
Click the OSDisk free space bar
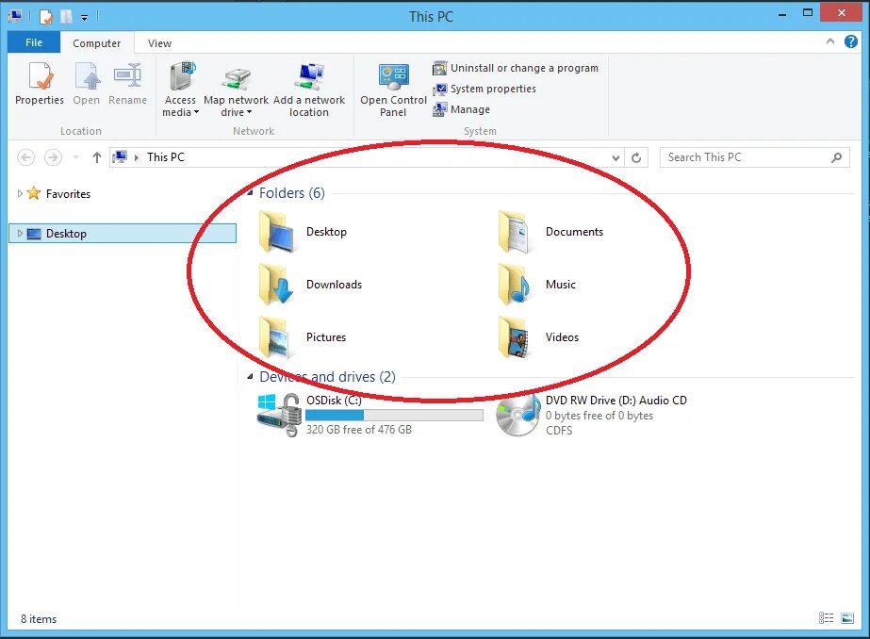pos(394,414)
